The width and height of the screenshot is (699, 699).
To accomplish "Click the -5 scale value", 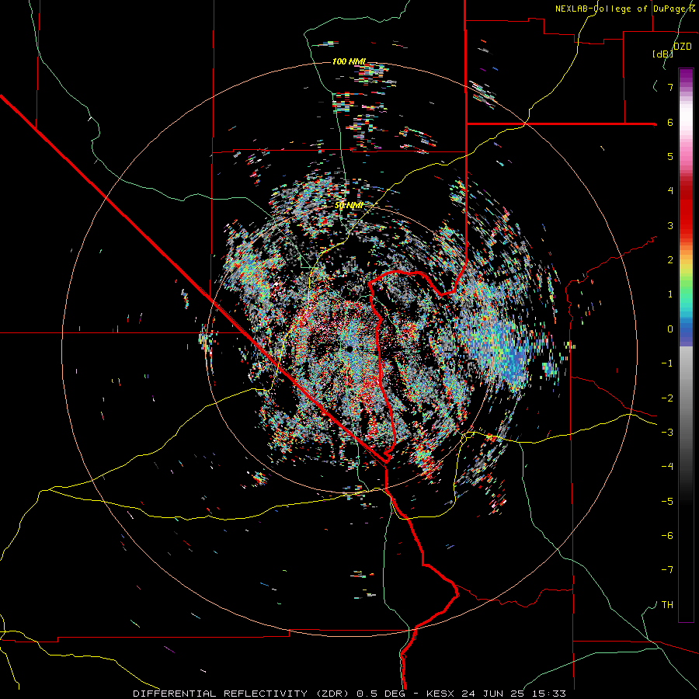I will [x=667, y=502].
